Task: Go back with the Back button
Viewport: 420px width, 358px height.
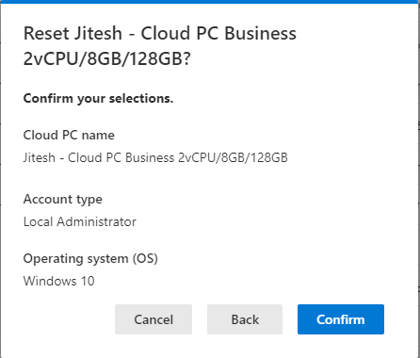Action: tap(245, 319)
